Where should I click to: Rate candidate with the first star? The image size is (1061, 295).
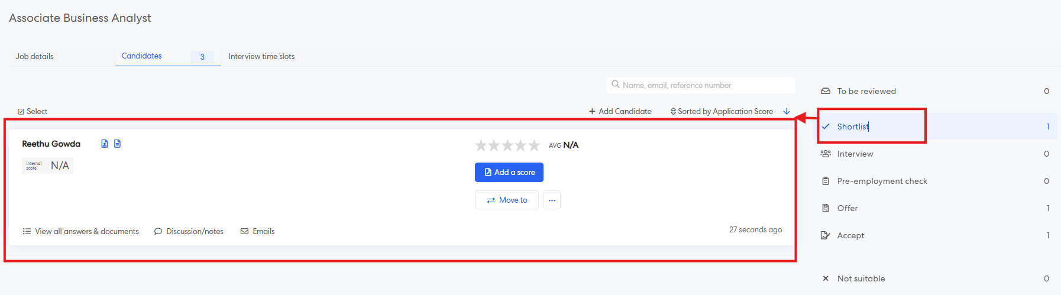point(481,145)
